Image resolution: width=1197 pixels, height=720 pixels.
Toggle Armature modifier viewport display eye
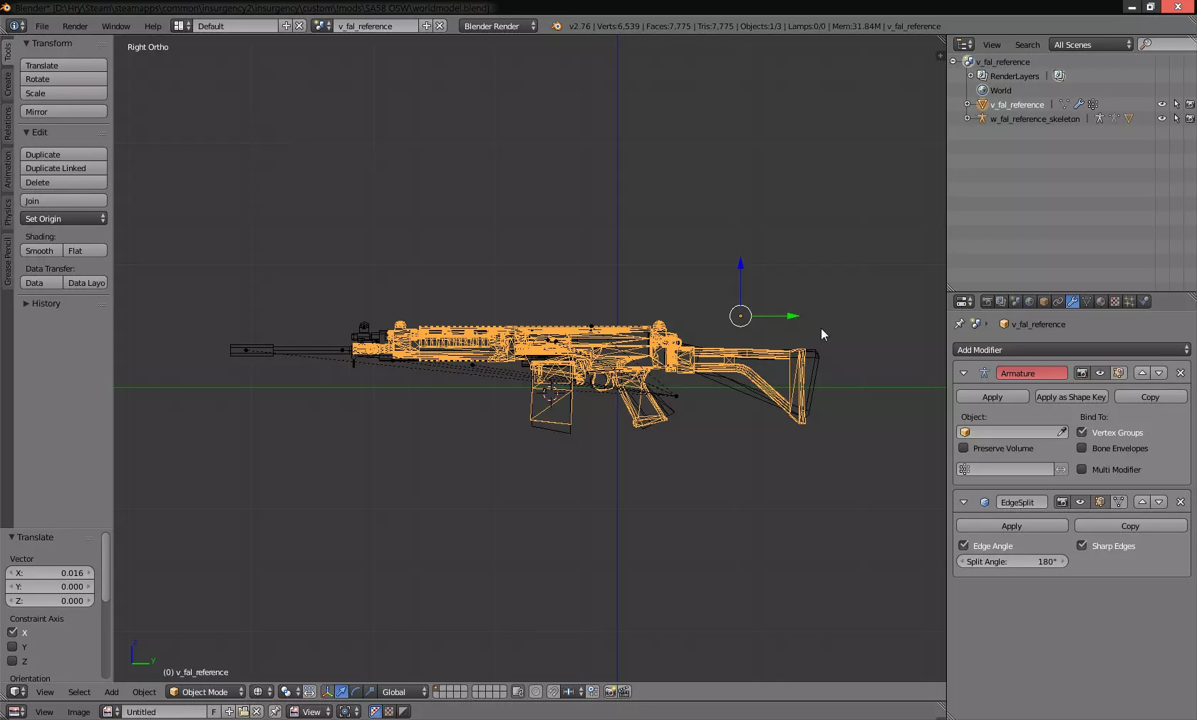click(1100, 373)
